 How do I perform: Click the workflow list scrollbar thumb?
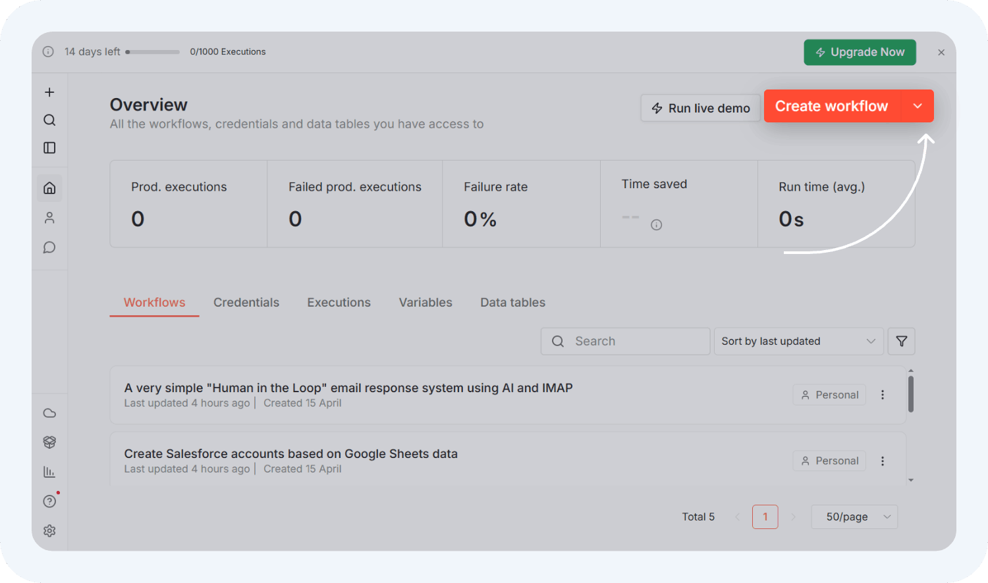[911, 394]
